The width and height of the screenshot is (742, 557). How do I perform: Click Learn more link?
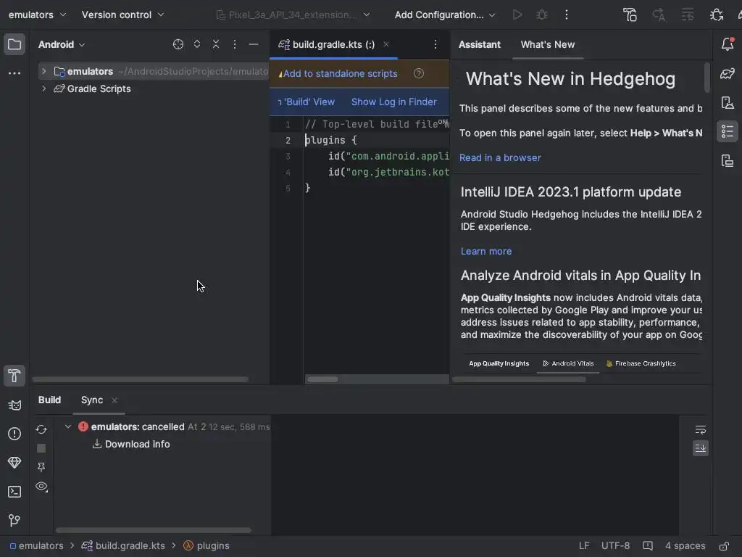(x=486, y=252)
